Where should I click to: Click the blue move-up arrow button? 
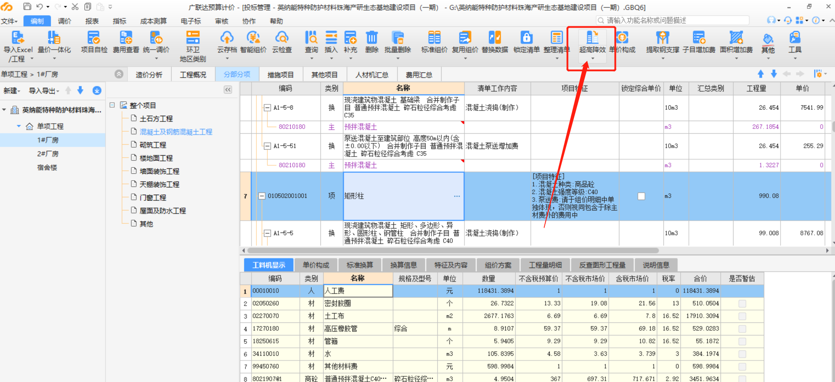click(x=761, y=74)
